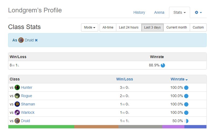Click the Warlock row winrate pie icon
Screen dimensions: 221x131
pos(186,112)
